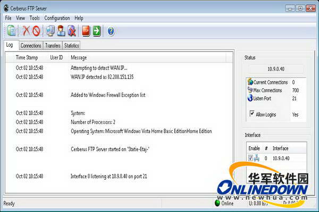The width and height of the screenshot is (319, 212).
Task: Switch to the Statistics tab
Action: (71, 46)
